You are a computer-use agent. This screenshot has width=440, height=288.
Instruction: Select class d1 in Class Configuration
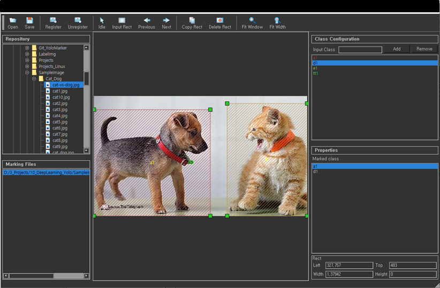coord(375,63)
